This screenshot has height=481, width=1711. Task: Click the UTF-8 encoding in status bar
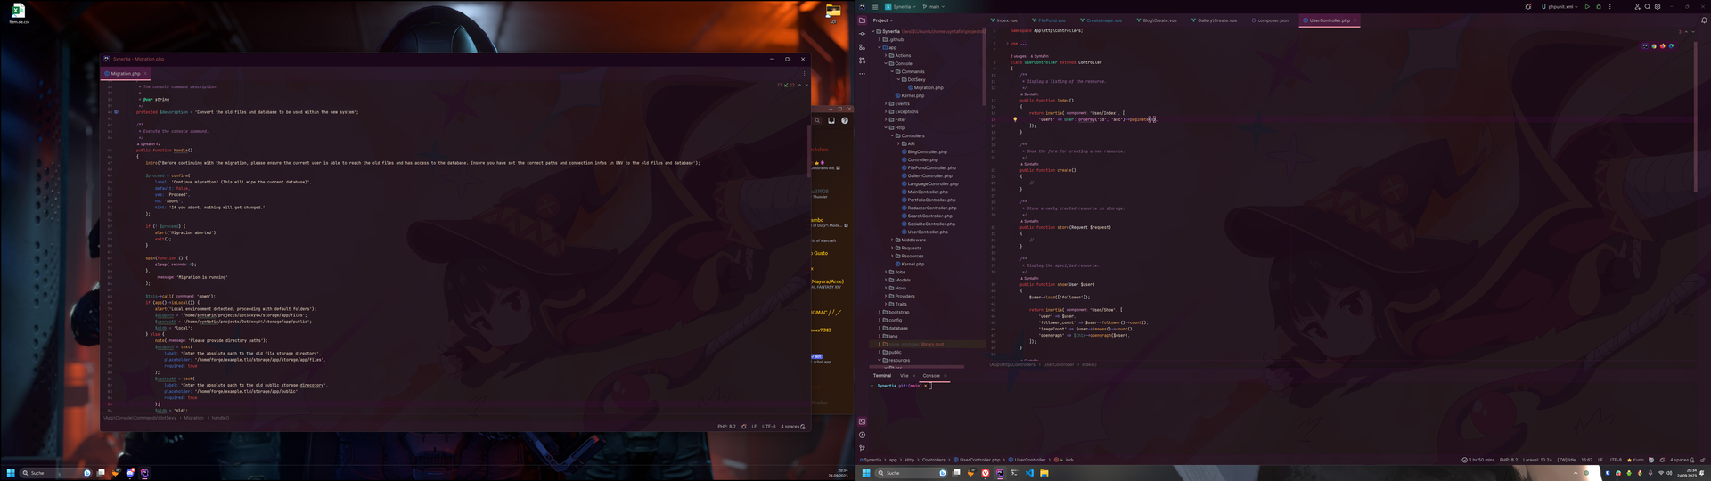1614,461
